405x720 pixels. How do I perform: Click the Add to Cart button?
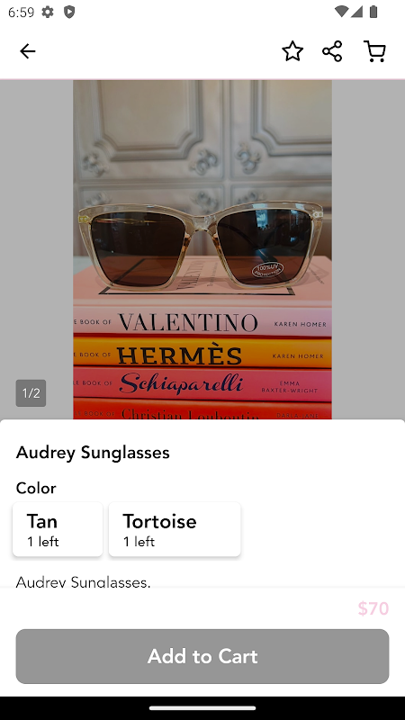click(x=202, y=656)
